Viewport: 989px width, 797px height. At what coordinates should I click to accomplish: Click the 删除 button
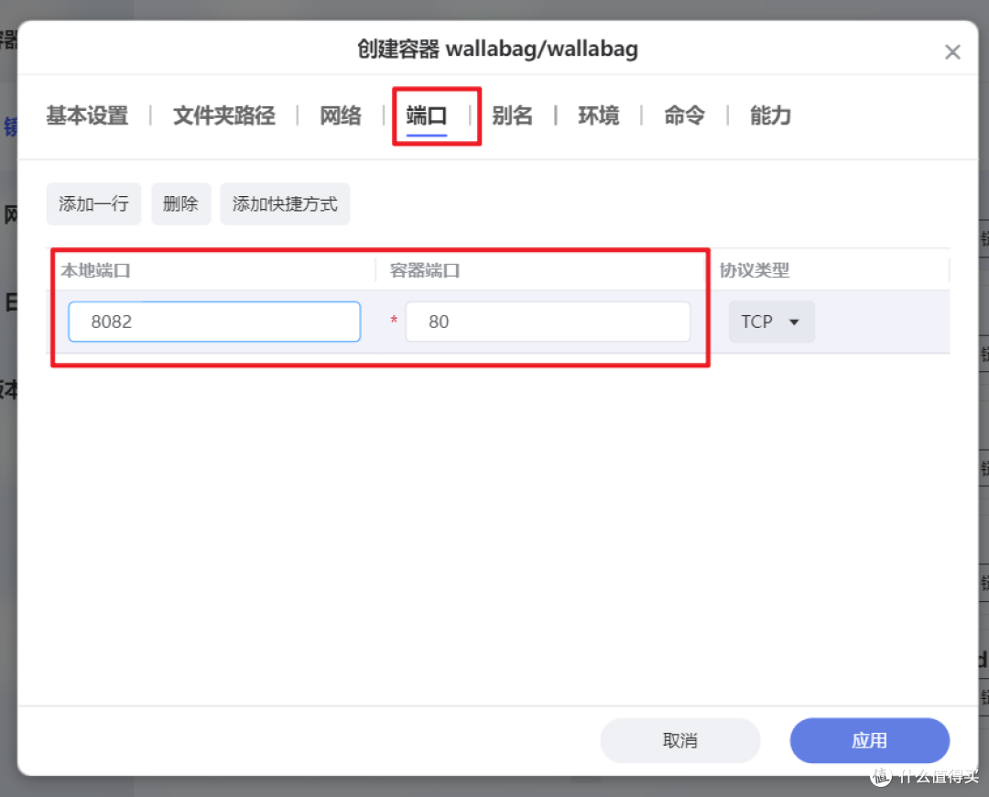click(x=180, y=203)
